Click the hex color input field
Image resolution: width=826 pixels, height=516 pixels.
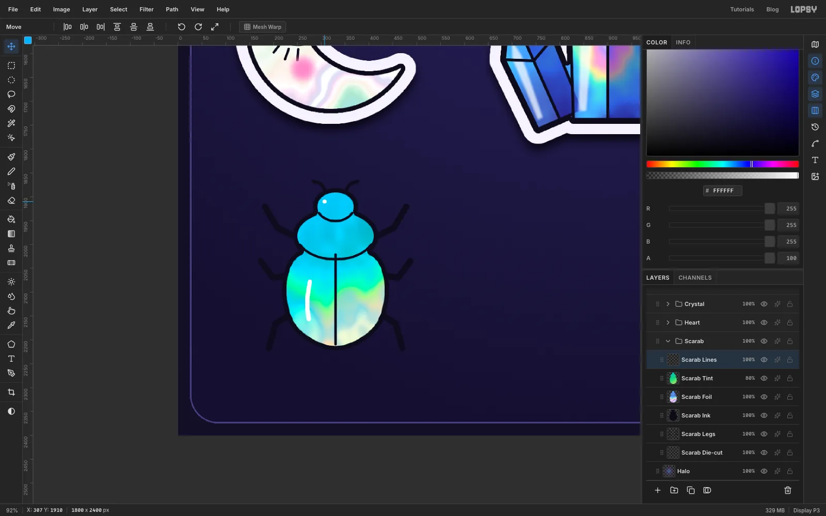tap(723, 190)
